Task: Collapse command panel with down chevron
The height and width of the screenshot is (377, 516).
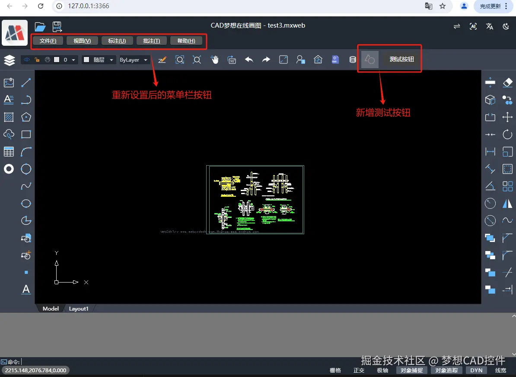Action: (x=514, y=354)
